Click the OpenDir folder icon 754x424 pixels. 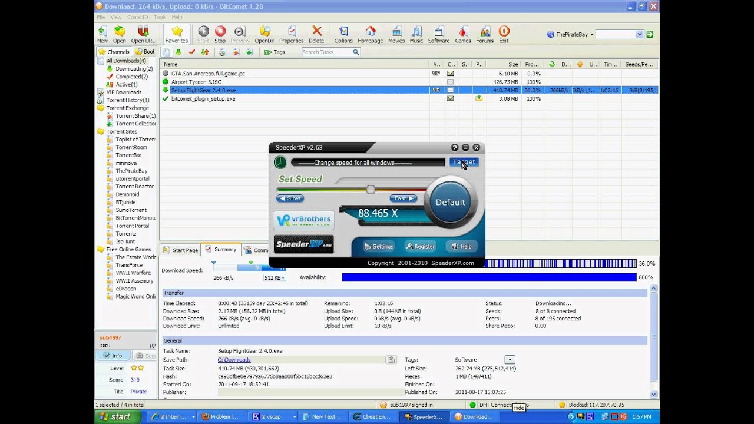[264, 34]
